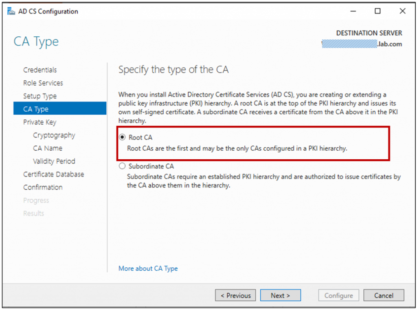
Task: Click the Previous button
Action: [235, 295]
